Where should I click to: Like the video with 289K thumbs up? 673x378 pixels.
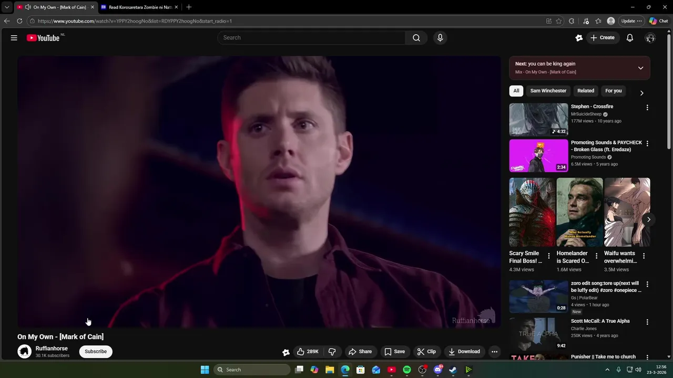tap(308, 352)
